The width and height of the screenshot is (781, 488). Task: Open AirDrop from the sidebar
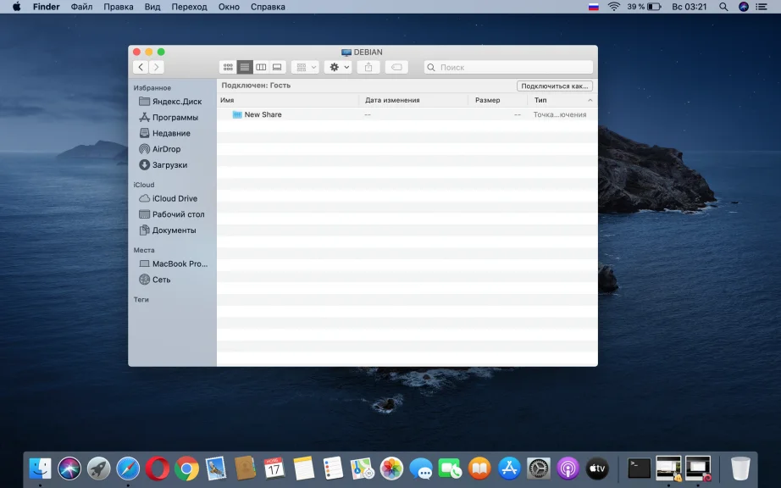(166, 149)
